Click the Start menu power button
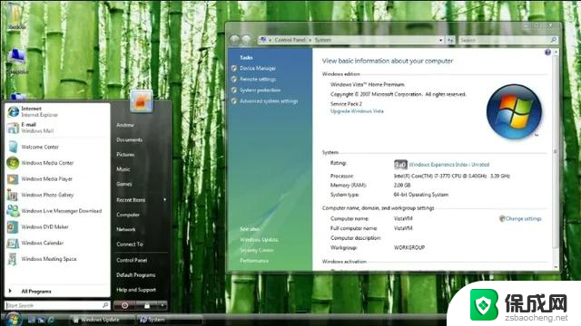 coord(124,305)
